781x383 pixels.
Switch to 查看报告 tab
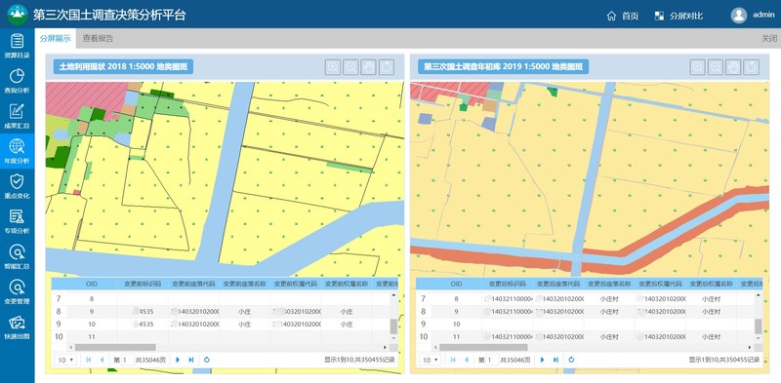99,38
